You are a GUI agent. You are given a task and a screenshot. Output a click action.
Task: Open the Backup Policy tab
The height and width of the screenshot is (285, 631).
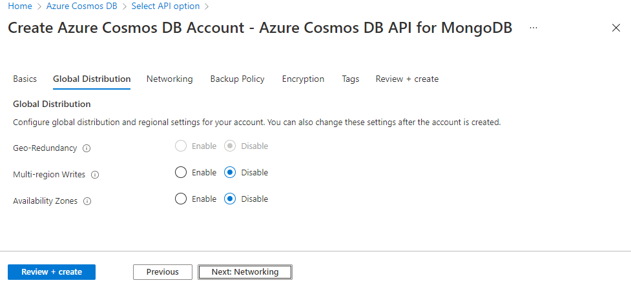point(238,79)
